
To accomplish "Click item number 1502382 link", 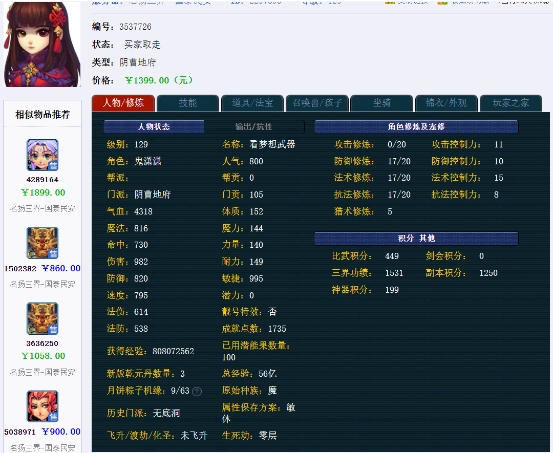I will (20, 269).
